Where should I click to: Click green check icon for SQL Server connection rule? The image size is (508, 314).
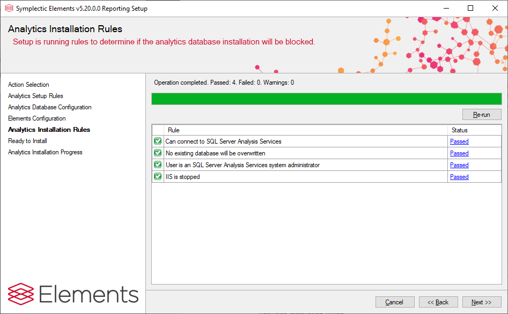(x=158, y=141)
